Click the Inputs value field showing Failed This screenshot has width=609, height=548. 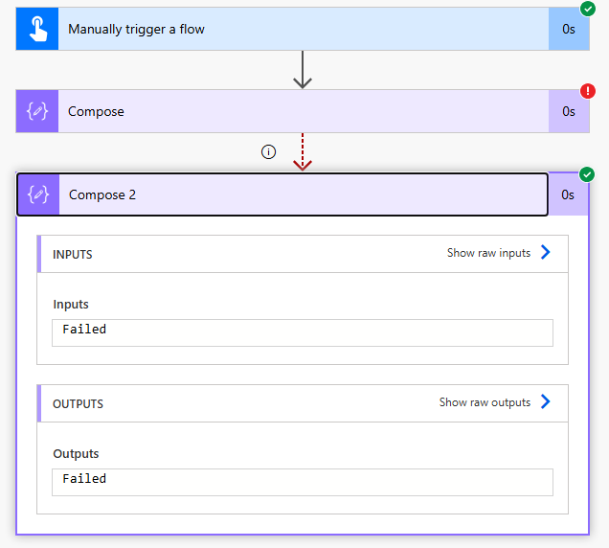303,332
